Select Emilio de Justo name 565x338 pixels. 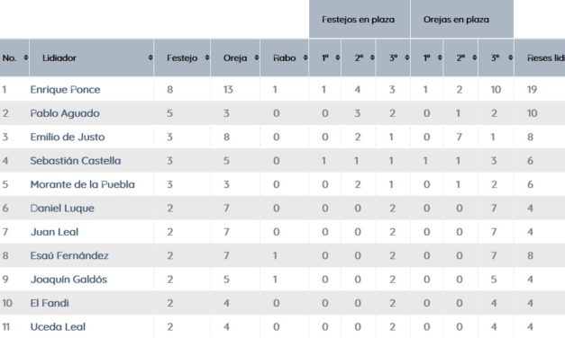[68, 137]
